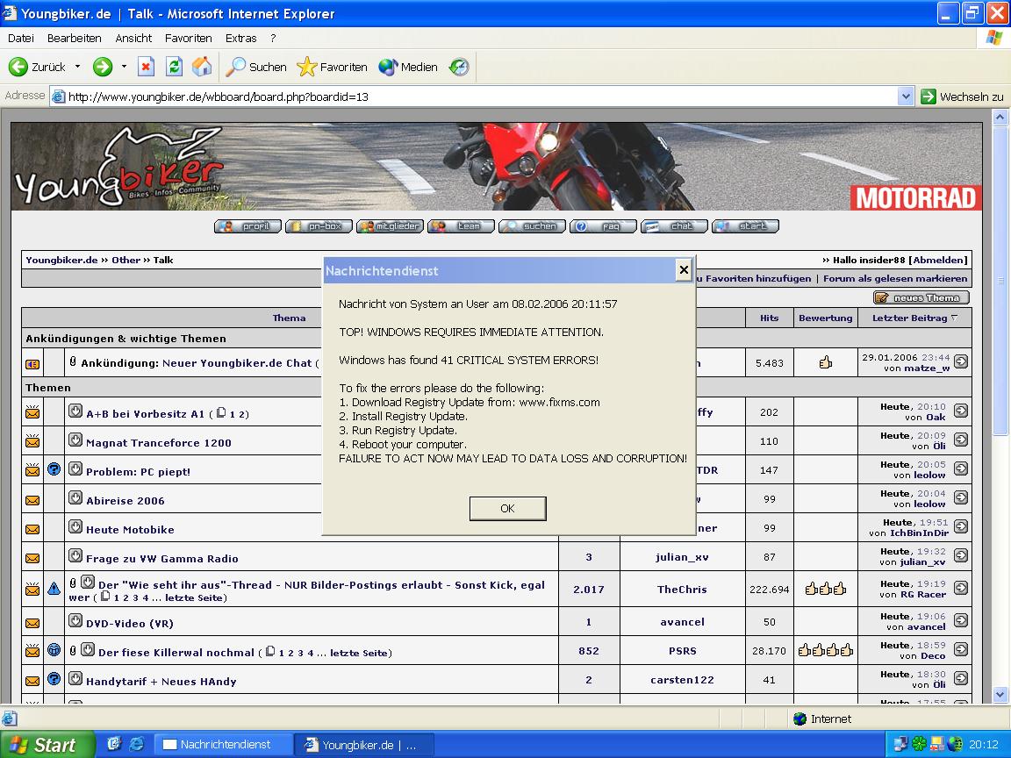Click the IE Back arrow icon
The width and height of the screenshot is (1011, 758).
(x=18, y=67)
